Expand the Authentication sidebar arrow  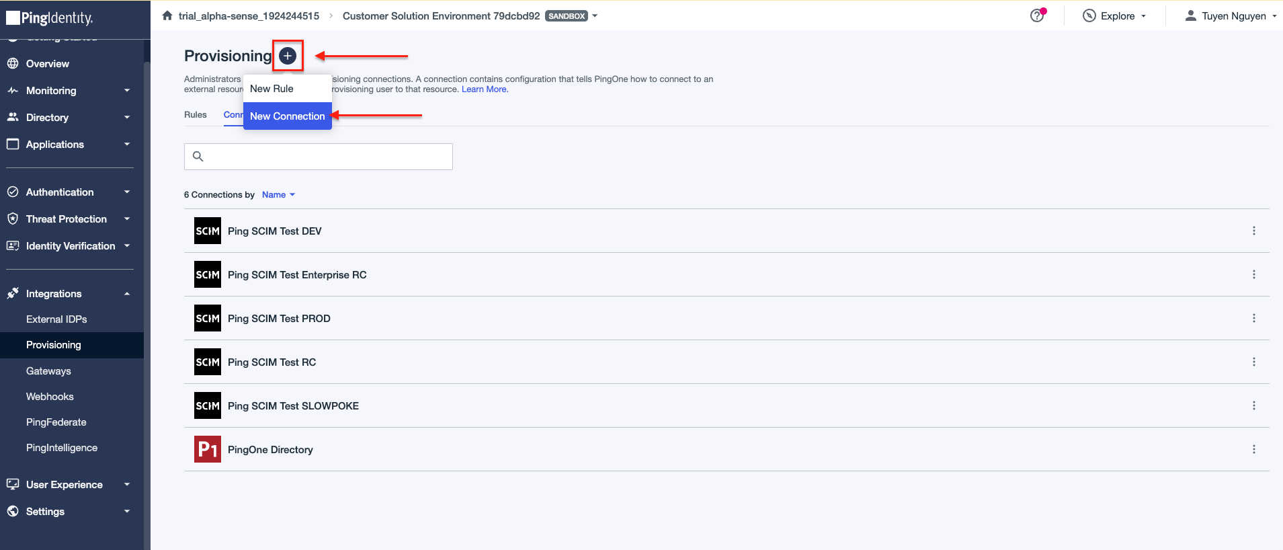click(x=127, y=192)
